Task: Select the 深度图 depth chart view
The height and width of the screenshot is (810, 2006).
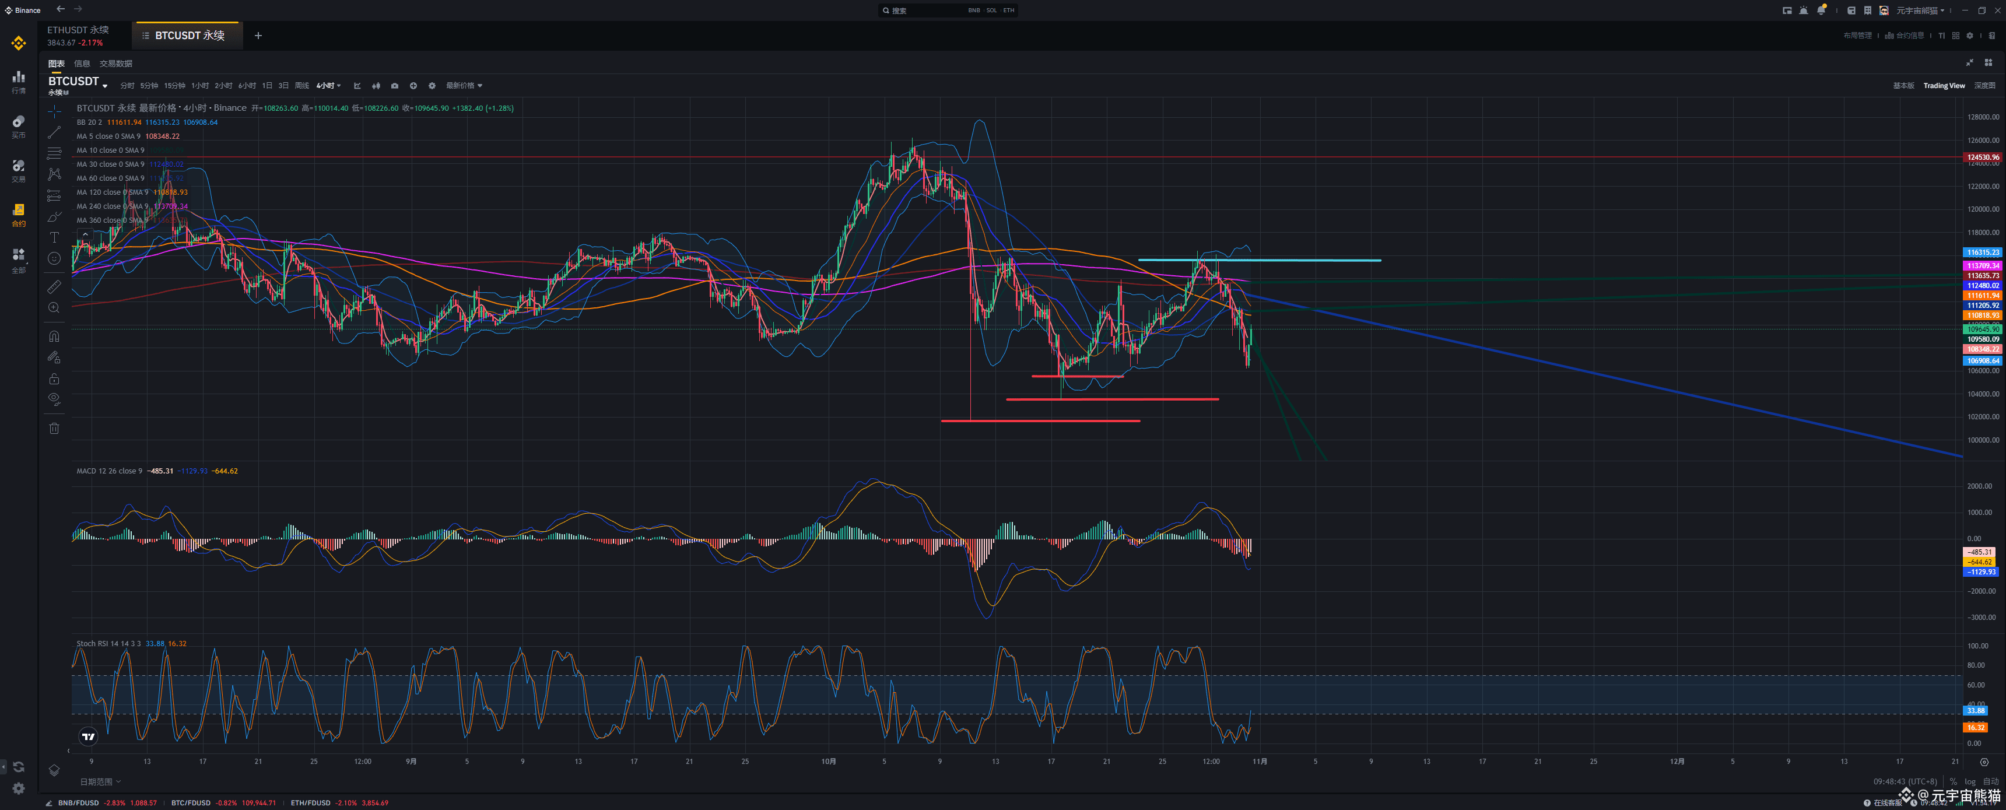Action: [x=1984, y=86]
